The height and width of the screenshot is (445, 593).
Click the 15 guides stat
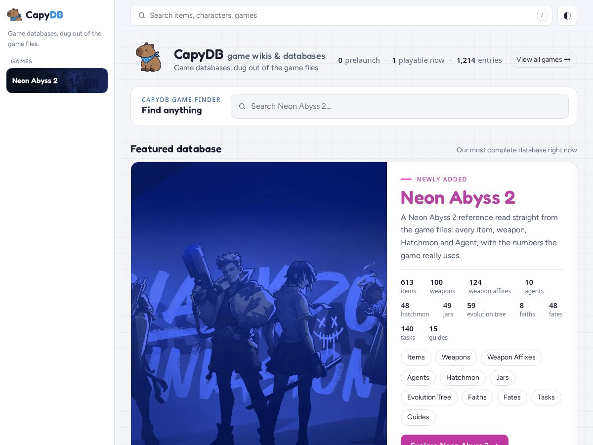coord(438,333)
